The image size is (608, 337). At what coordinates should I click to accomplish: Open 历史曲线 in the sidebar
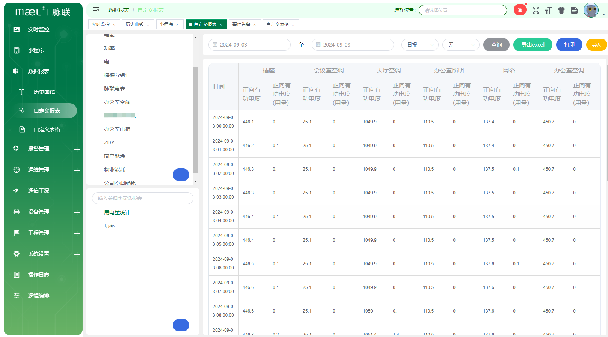coord(44,92)
